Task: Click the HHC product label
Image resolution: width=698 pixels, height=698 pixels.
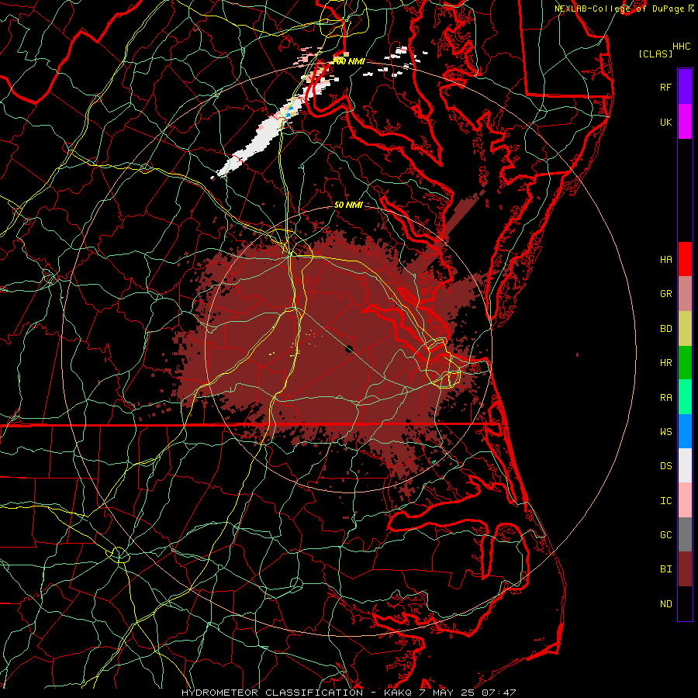Action: click(x=681, y=46)
